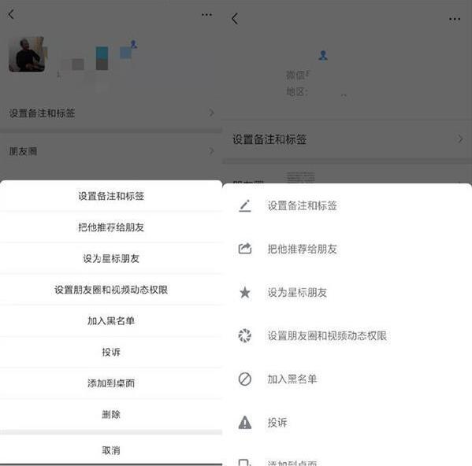Open the three-dot menu in left panel
This screenshot has width=472, height=466.
[206, 14]
